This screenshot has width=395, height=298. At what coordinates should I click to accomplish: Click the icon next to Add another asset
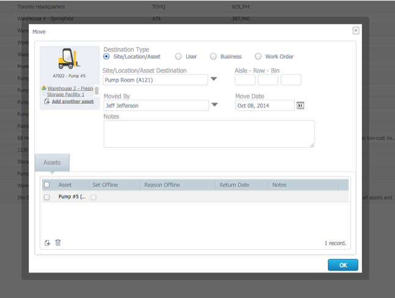pos(47,101)
